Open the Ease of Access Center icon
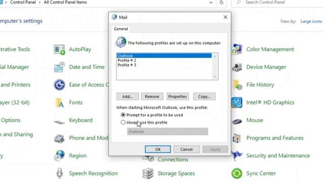Screen dimensions: 324x182 click(x=59, y=84)
